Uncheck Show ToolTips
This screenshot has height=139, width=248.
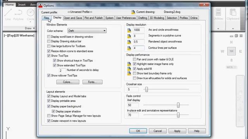click(x=49, y=56)
